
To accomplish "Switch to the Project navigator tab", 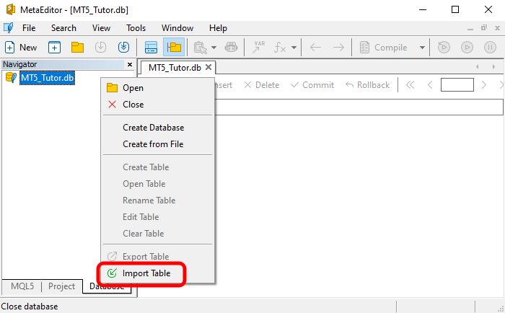I will point(61,286).
